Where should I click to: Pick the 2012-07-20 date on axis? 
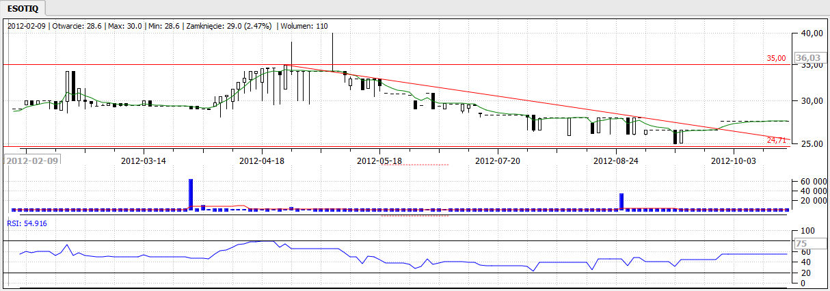pos(498,161)
